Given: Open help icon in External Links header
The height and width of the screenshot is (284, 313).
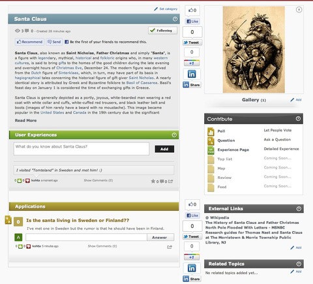Looking at the screenshot, I should pos(299,209).
